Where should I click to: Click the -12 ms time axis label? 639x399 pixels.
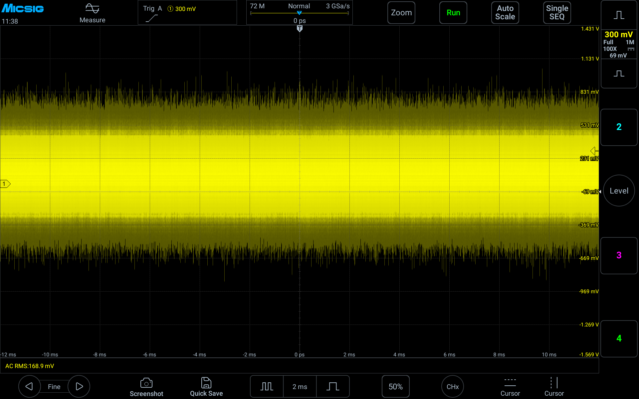point(8,354)
